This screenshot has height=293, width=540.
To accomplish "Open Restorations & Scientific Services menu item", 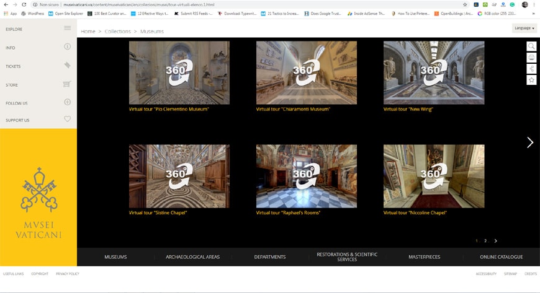I will tap(347, 257).
